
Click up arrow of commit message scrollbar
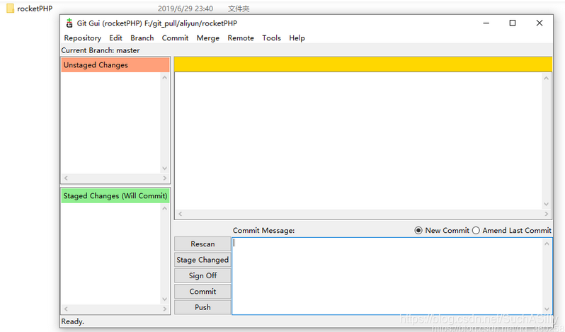coord(547,244)
